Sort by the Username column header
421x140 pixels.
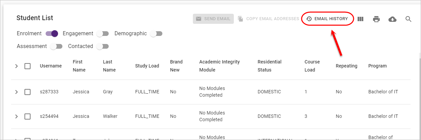[x=51, y=66]
